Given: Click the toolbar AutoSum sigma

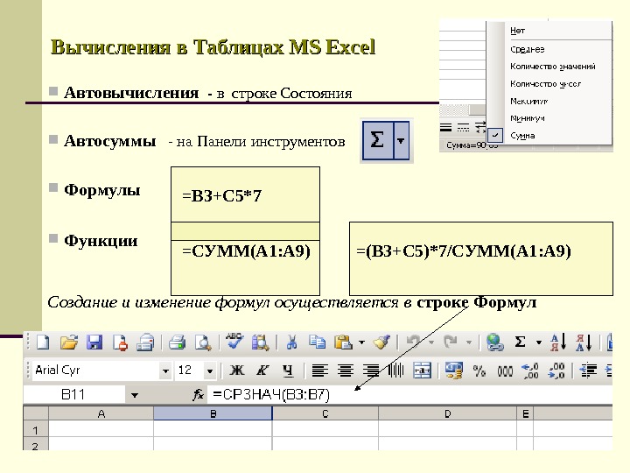Looking at the screenshot, I should (x=520, y=342).
